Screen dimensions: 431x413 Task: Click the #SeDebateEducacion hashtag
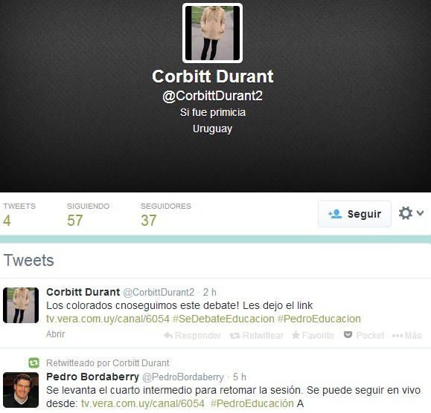click(x=223, y=319)
